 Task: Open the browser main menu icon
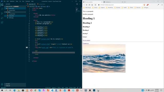click(162, 5)
